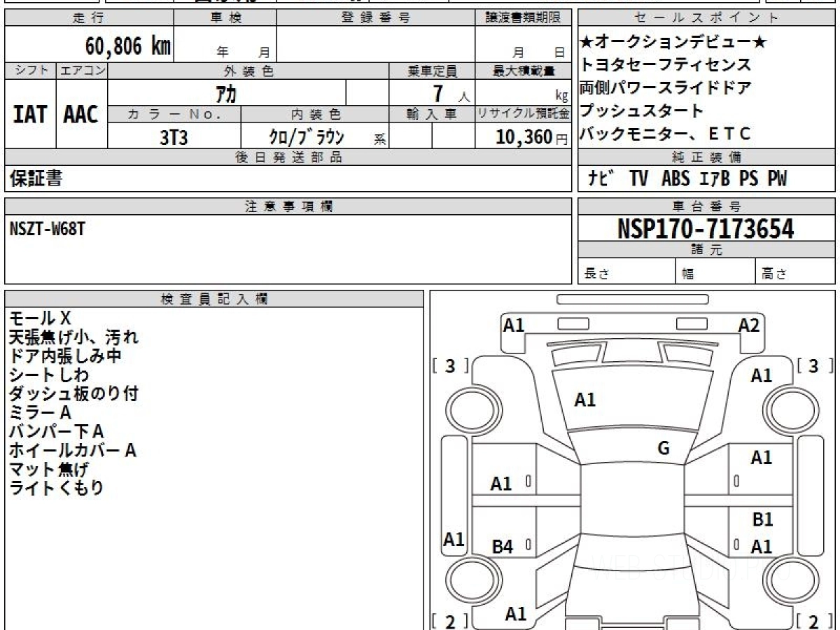Select inspector note モールX
Viewport: 840px width, 630px height.
[40, 318]
